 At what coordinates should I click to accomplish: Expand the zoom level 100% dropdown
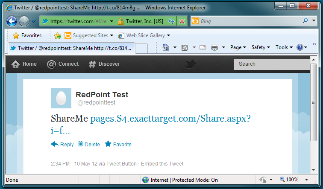click(x=306, y=180)
